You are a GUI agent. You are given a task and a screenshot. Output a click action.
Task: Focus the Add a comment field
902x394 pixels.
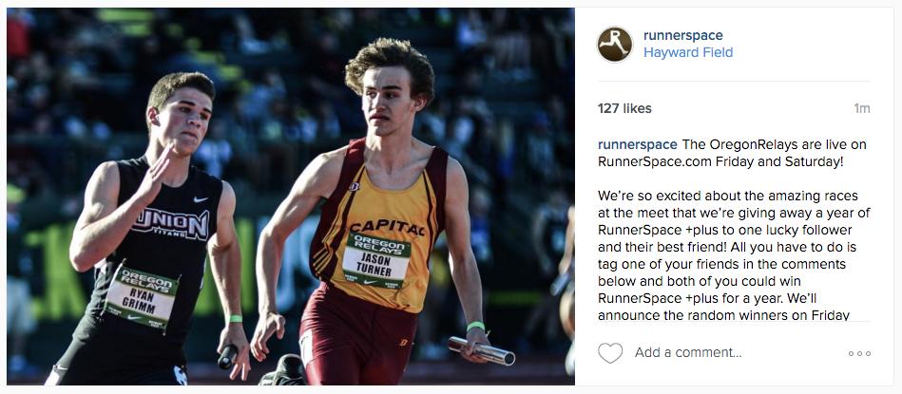coord(732,353)
